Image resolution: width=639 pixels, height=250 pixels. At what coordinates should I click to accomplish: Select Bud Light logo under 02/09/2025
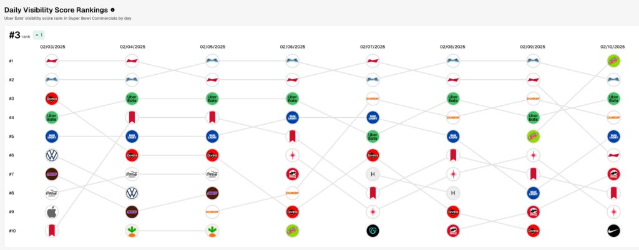point(533,193)
